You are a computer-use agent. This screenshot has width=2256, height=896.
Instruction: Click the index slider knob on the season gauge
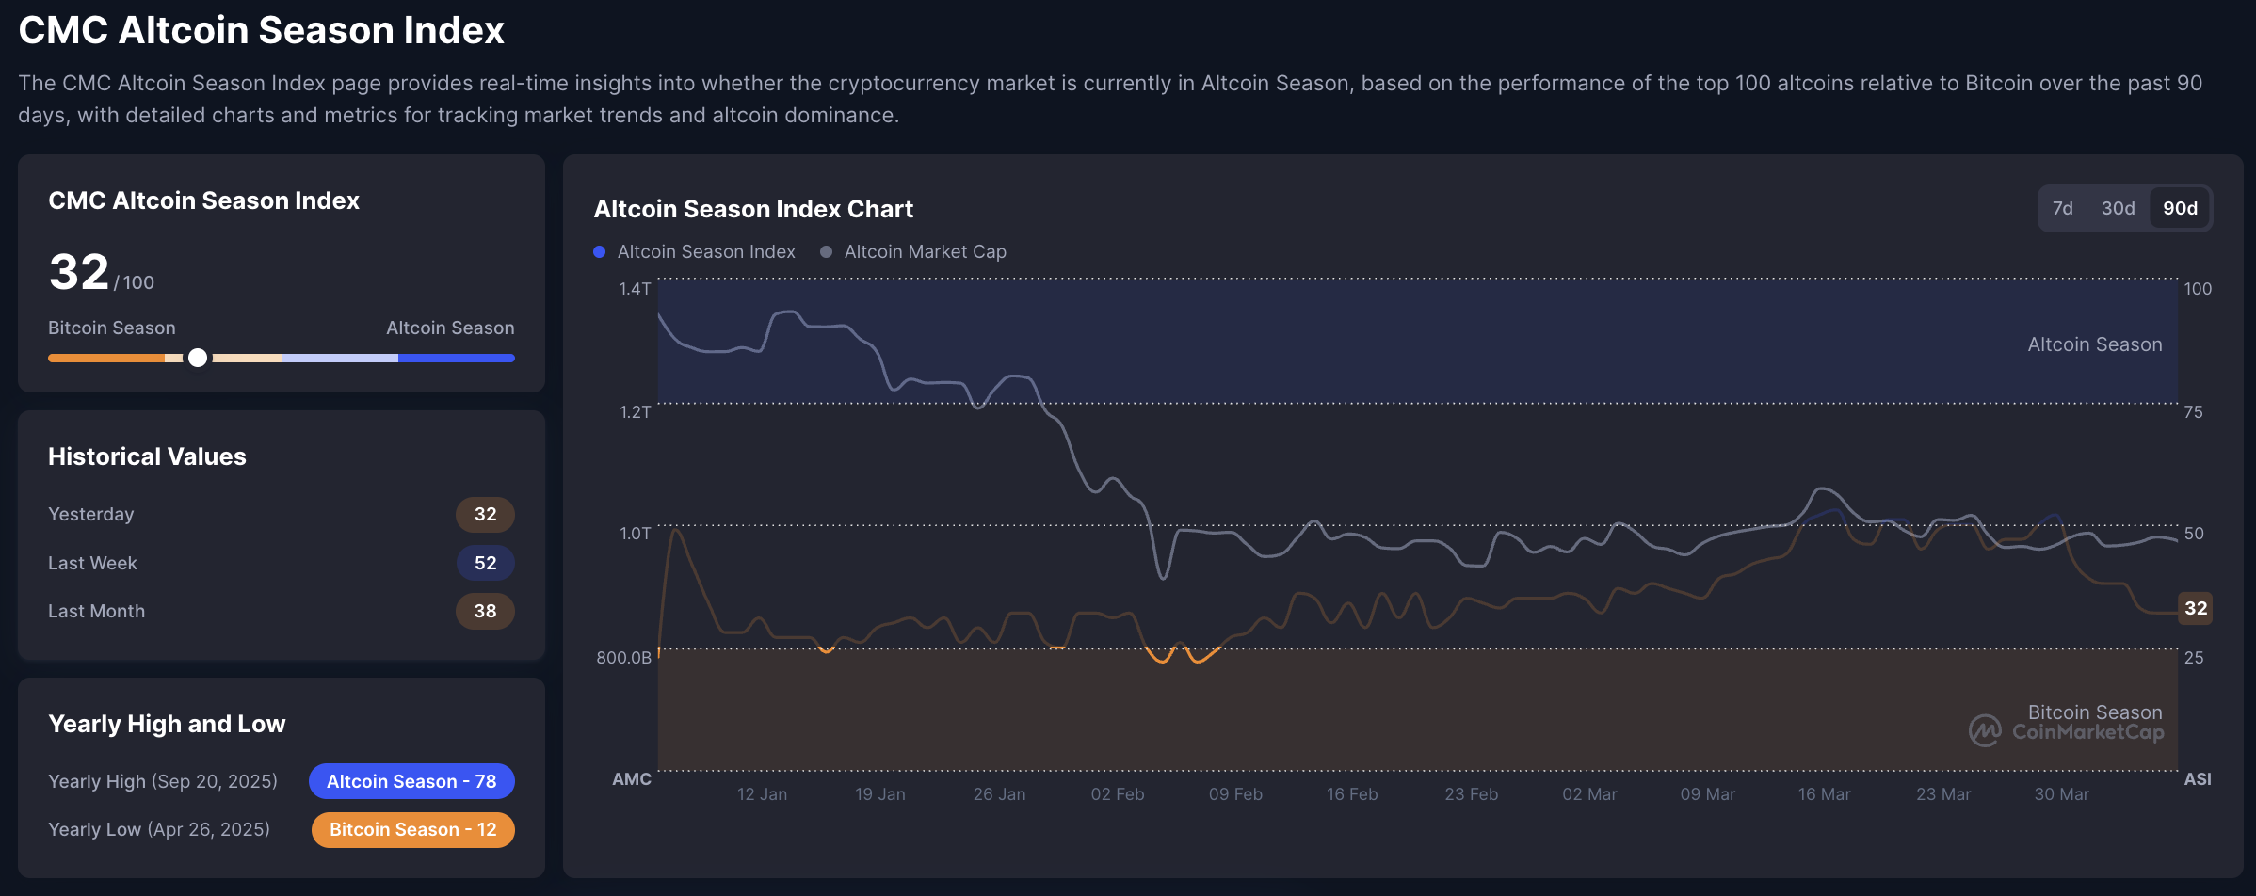click(x=198, y=359)
